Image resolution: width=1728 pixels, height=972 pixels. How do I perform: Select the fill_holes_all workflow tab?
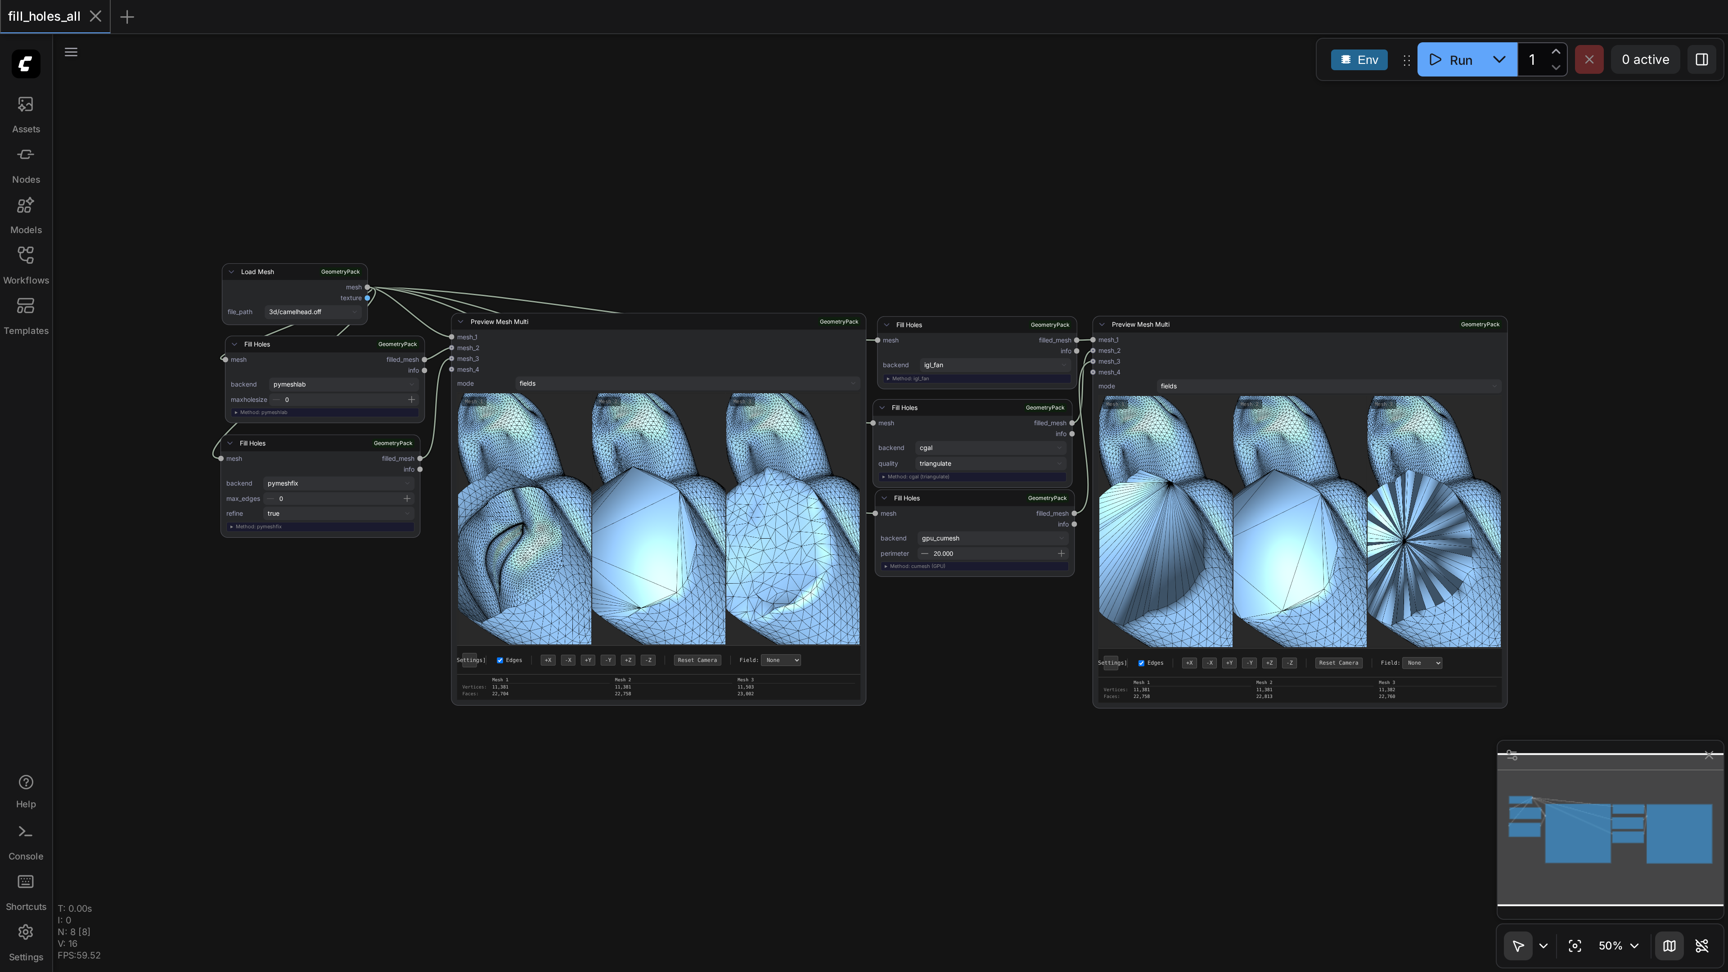click(x=44, y=16)
